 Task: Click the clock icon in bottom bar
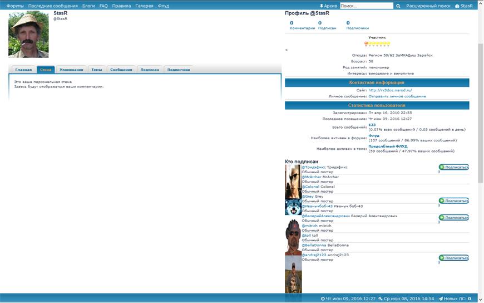click(x=323, y=299)
